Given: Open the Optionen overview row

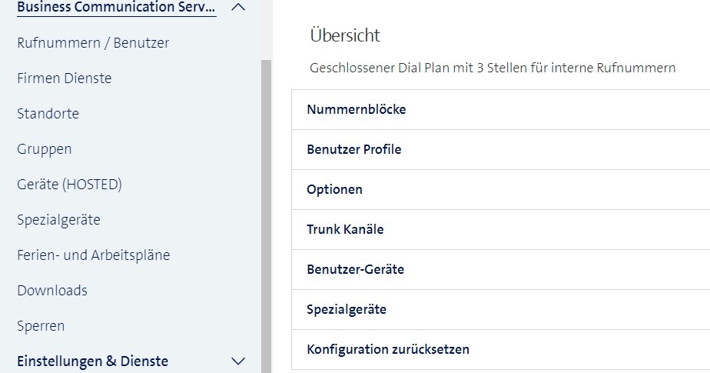Looking at the screenshot, I should [335, 189].
